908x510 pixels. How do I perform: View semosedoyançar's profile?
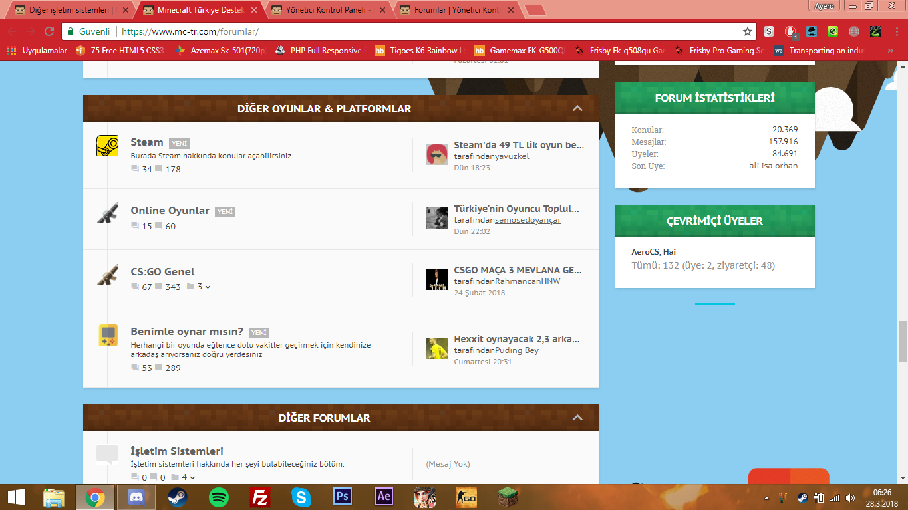click(528, 220)
